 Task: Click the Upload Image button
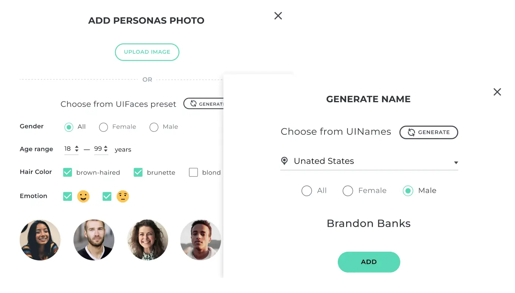coord(147,52)
